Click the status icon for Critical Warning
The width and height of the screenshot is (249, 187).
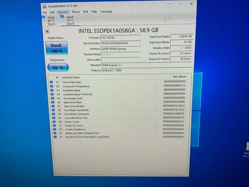point(51,82)
